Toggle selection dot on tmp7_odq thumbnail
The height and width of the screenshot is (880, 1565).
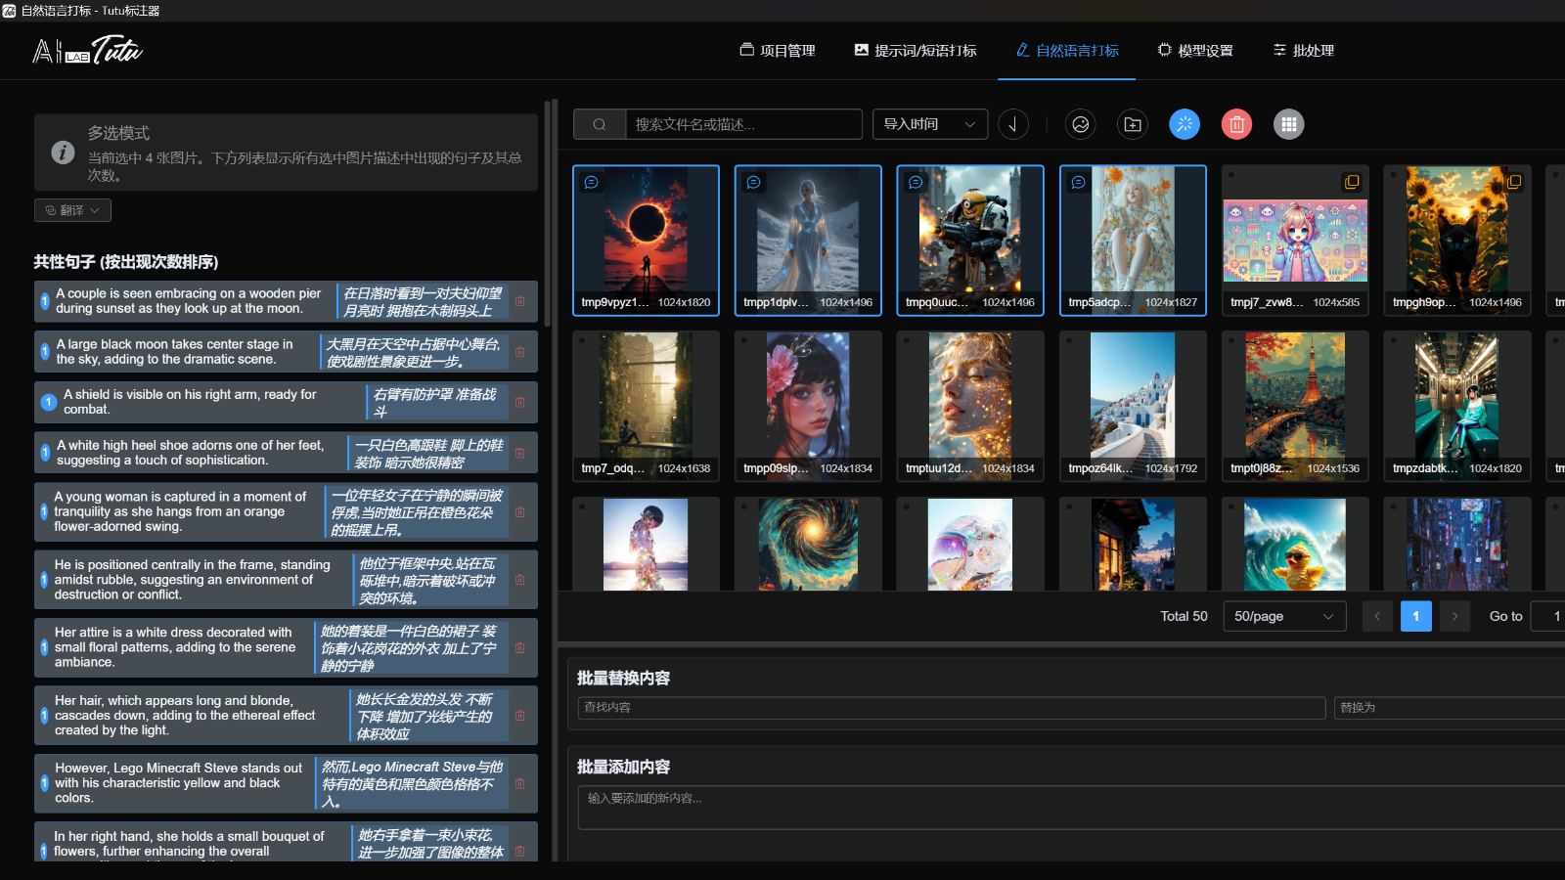[x=582, y=341]
